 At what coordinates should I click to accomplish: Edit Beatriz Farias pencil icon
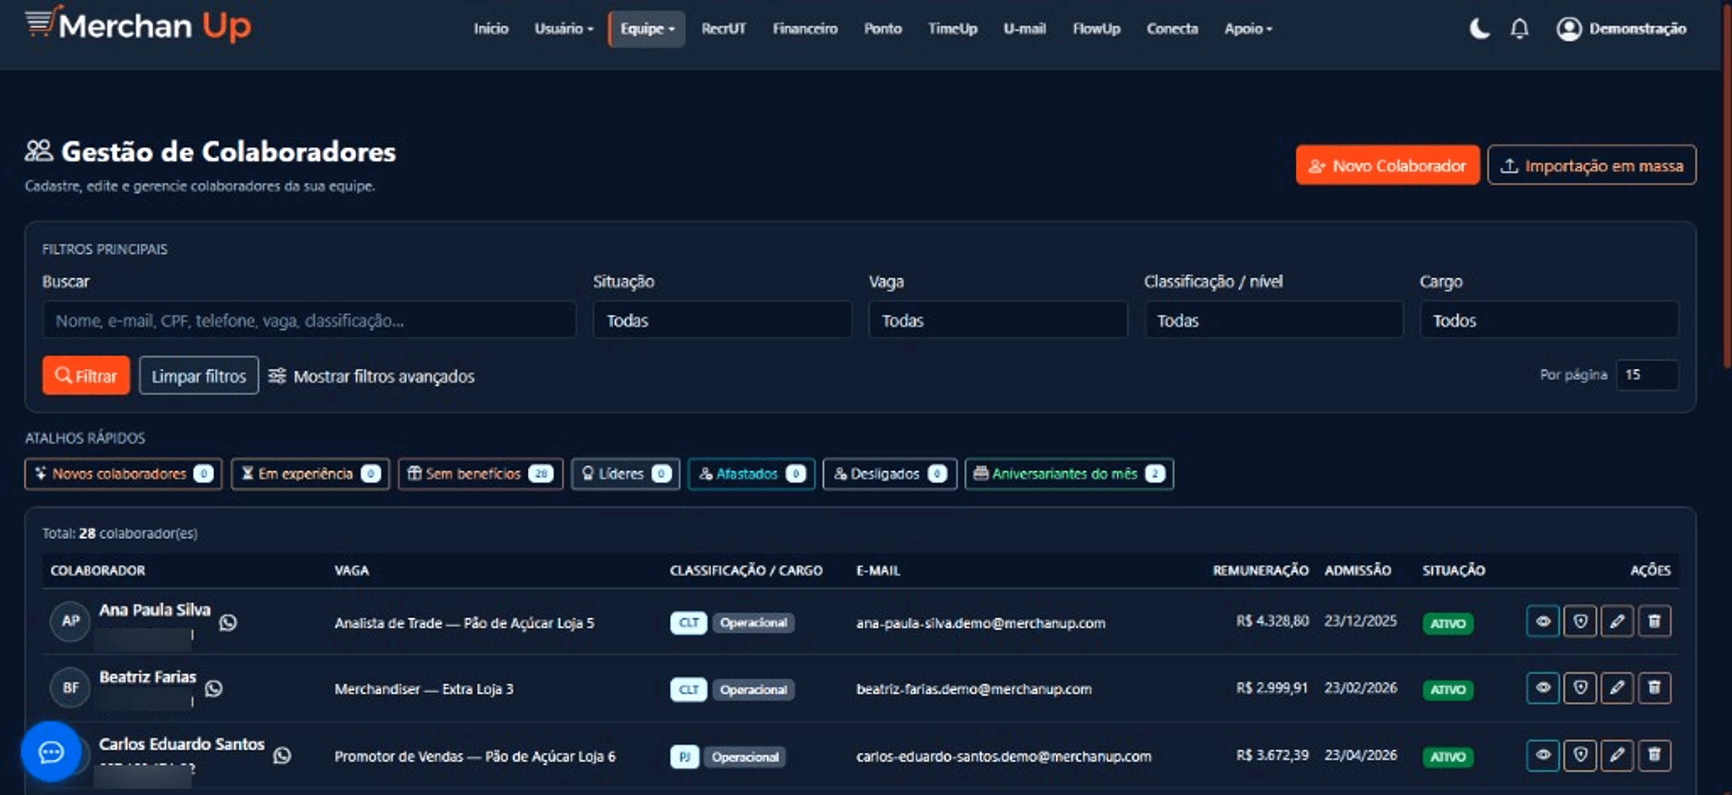click(1617, 688)
